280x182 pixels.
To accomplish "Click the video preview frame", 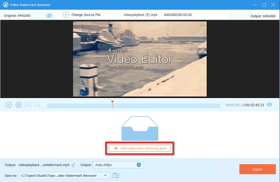I will pyautogui.click(x=140, y=59).
